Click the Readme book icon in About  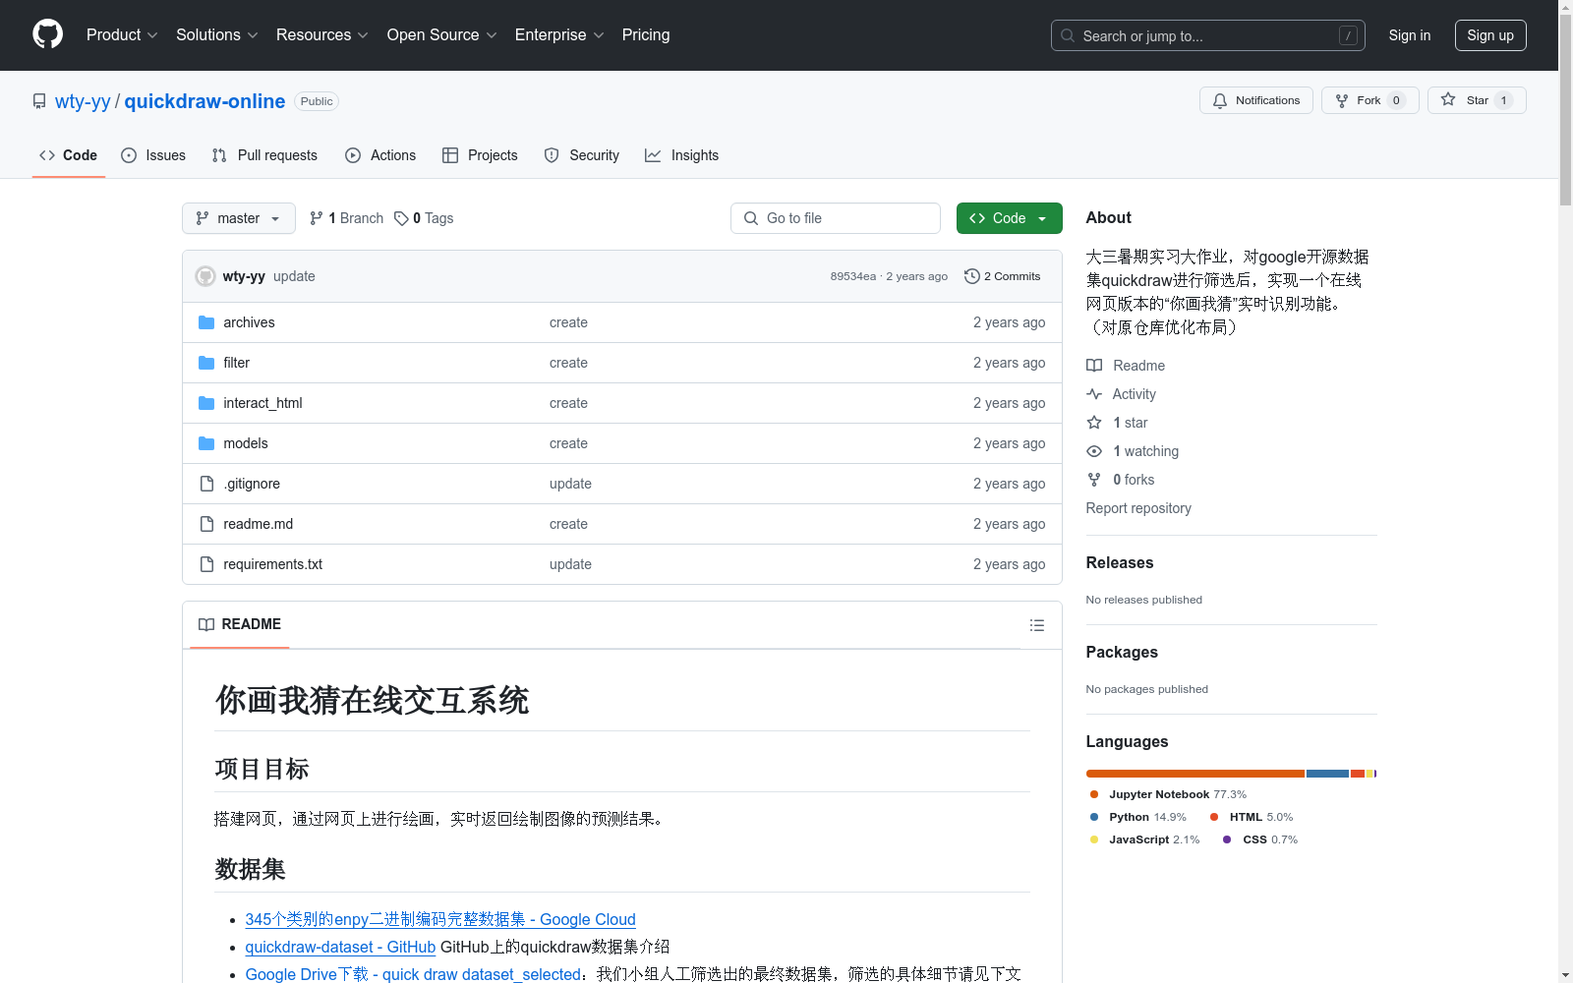click(1094, 366)
